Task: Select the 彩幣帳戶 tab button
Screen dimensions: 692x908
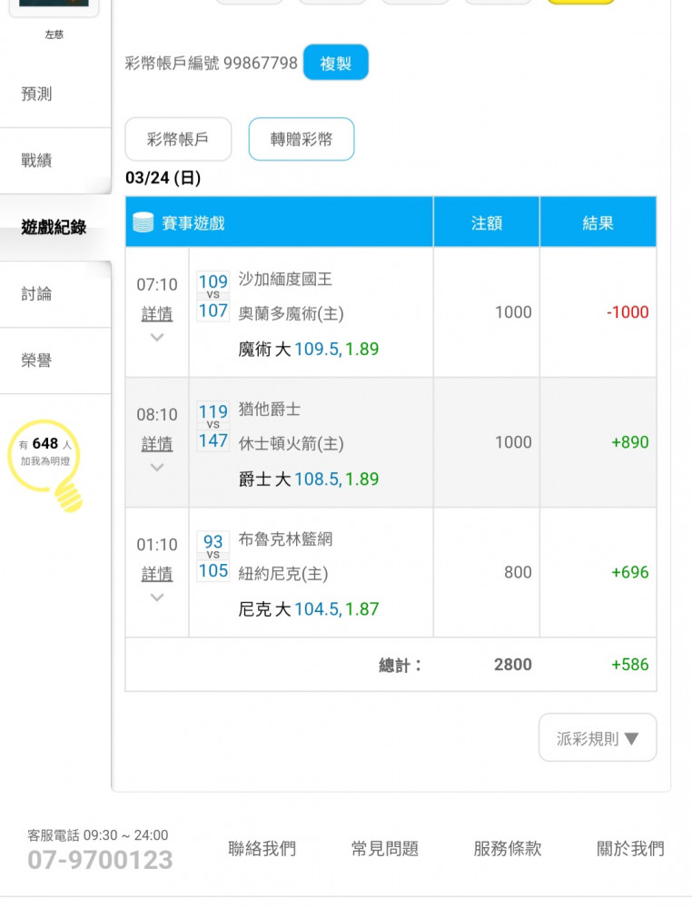Action: 178,139
